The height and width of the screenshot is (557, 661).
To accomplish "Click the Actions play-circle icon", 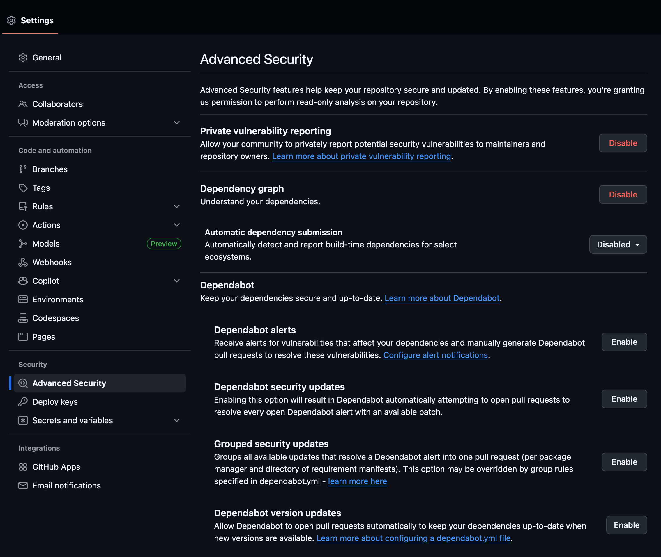I will coord(23,225).
